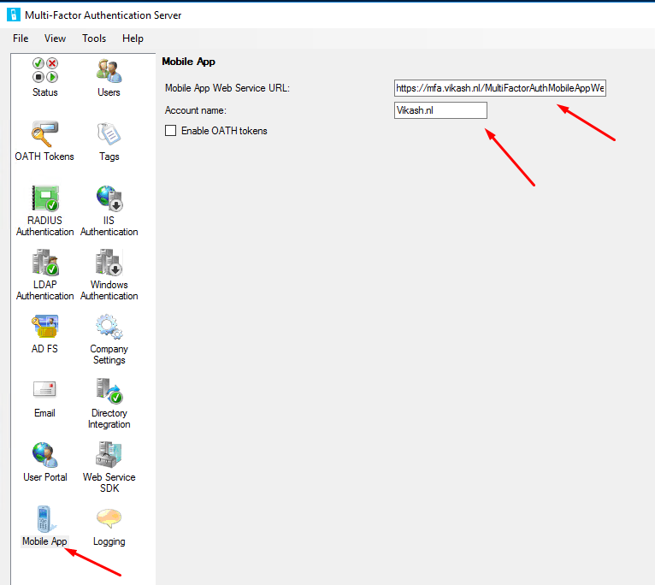Select the OATH Tokens icon
The width and height of the screenshot is (655, 585).
(x=44, y=134)
